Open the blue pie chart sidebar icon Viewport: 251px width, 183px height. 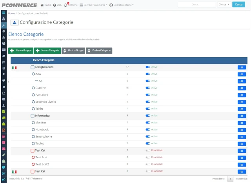click(x=4, y=167)
